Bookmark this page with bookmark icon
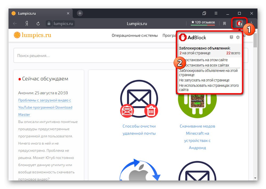 [x=225, y=24]
